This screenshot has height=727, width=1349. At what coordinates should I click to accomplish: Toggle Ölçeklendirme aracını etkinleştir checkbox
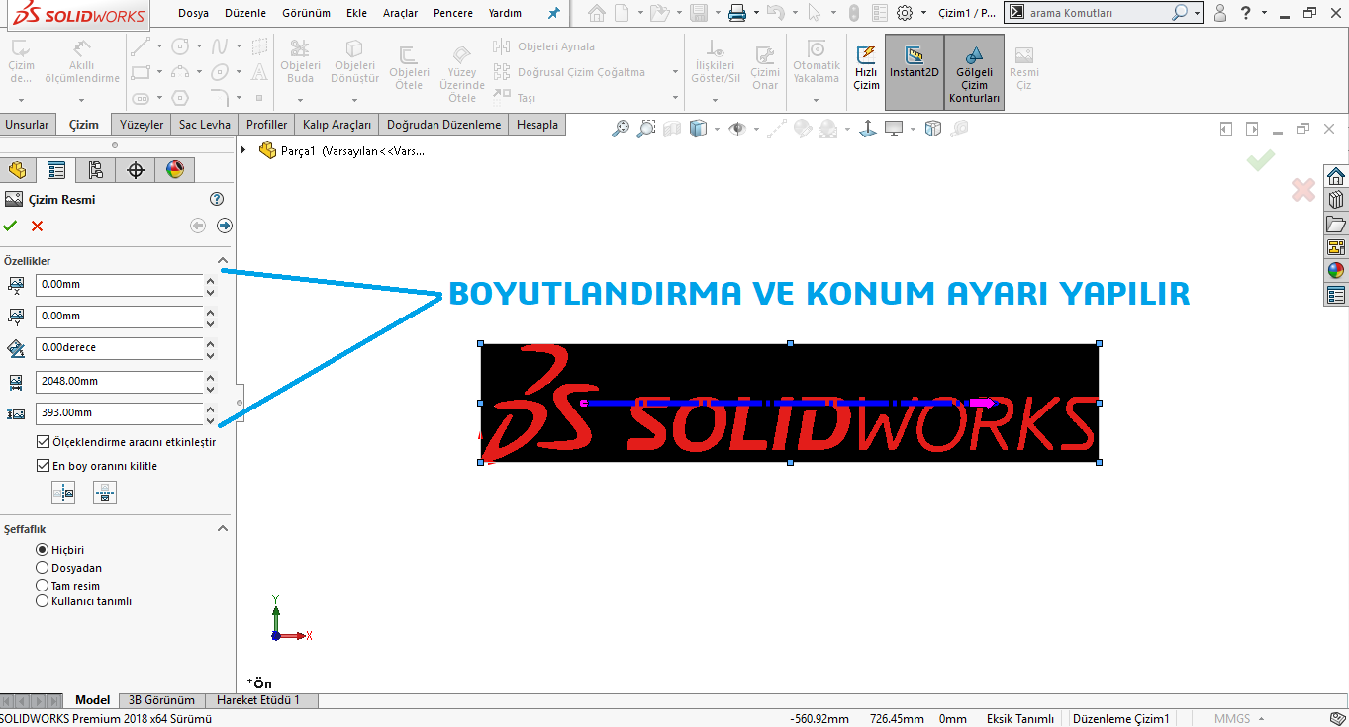(x=43, y=442)
